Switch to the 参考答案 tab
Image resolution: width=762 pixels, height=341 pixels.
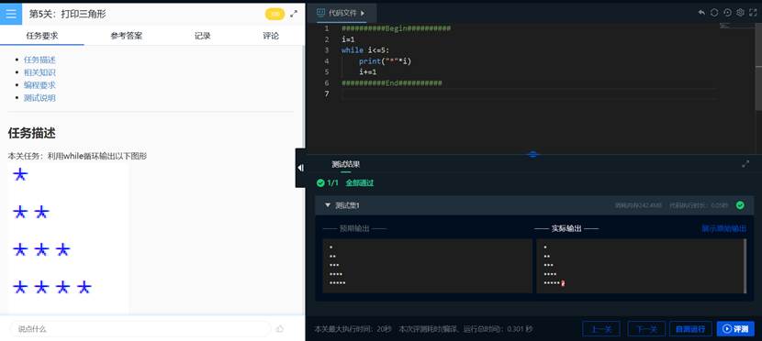click(127, 36)
